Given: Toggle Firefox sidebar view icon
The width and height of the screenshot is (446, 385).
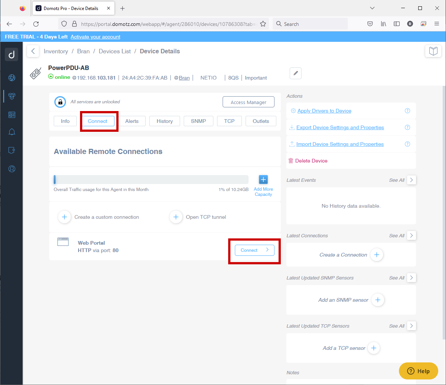Looking at the screenshot, I should (397, 24).
